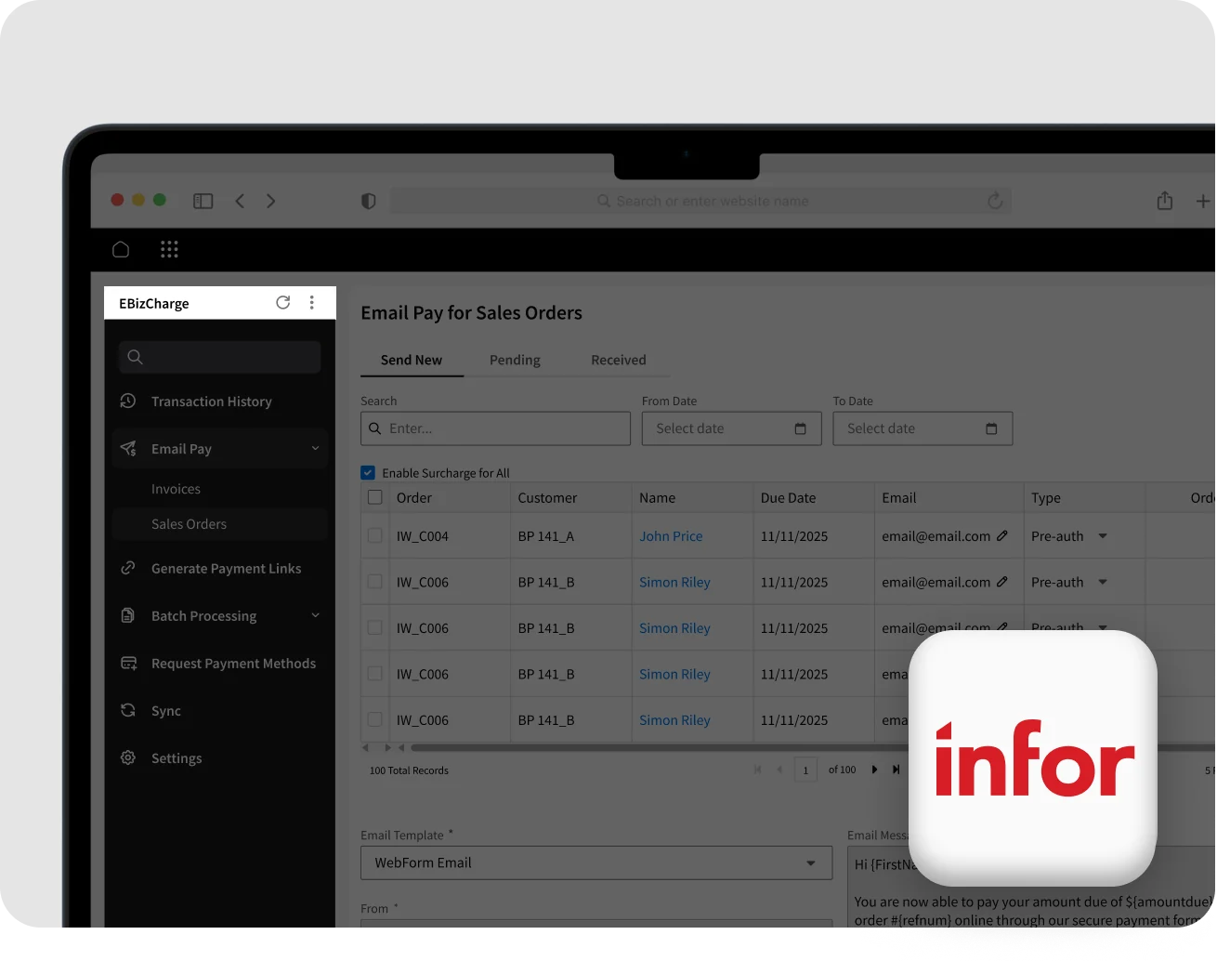Toggle the browser sidebar panel
1217x961 pixels.
203,201
